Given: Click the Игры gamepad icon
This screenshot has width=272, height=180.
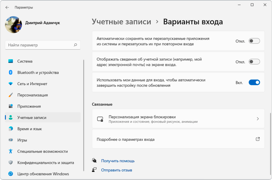Looking at the screenshot, I should click(x=11, y=140).
